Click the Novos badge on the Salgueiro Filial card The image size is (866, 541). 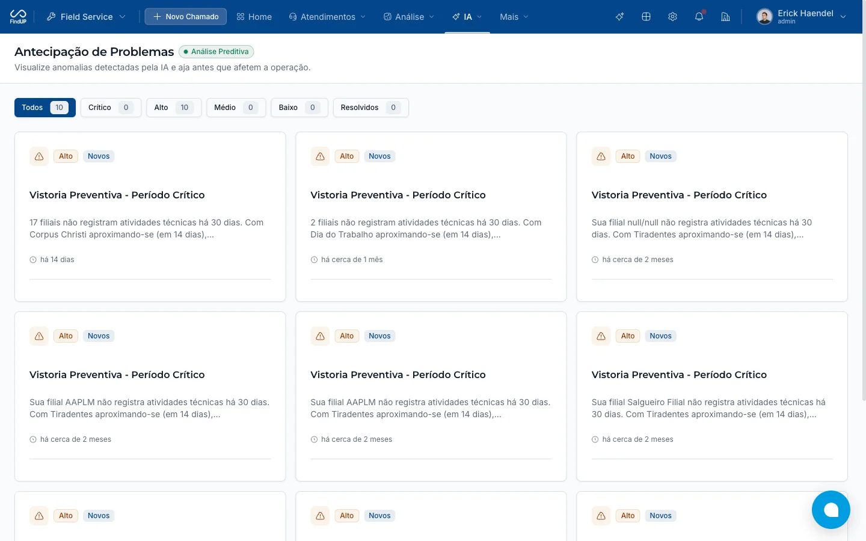[660, 336]
